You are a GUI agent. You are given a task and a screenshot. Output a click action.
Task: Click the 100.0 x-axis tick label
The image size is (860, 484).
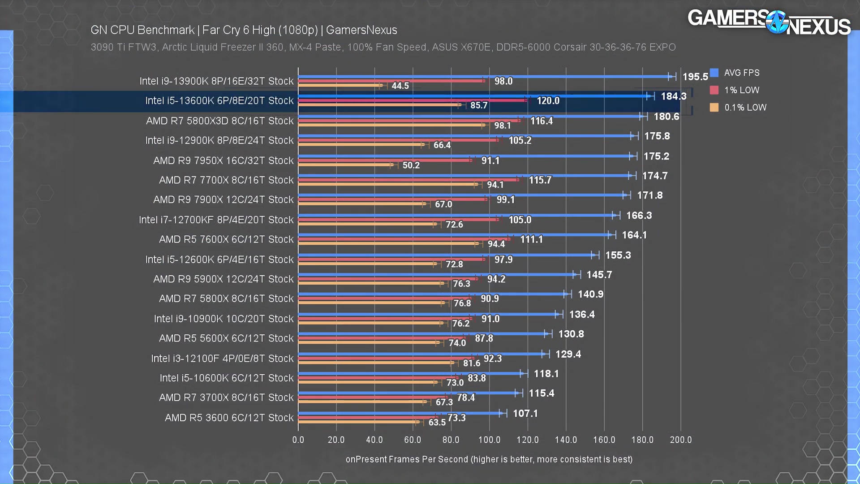pyautogui.click(x=489, y=440)
